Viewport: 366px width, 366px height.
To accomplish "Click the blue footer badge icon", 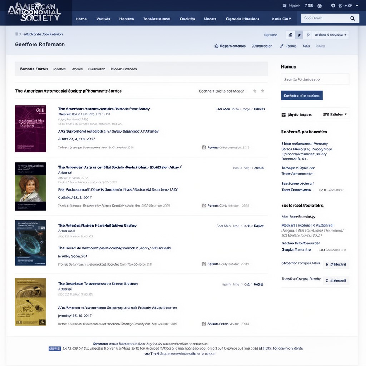I will 55,349.
